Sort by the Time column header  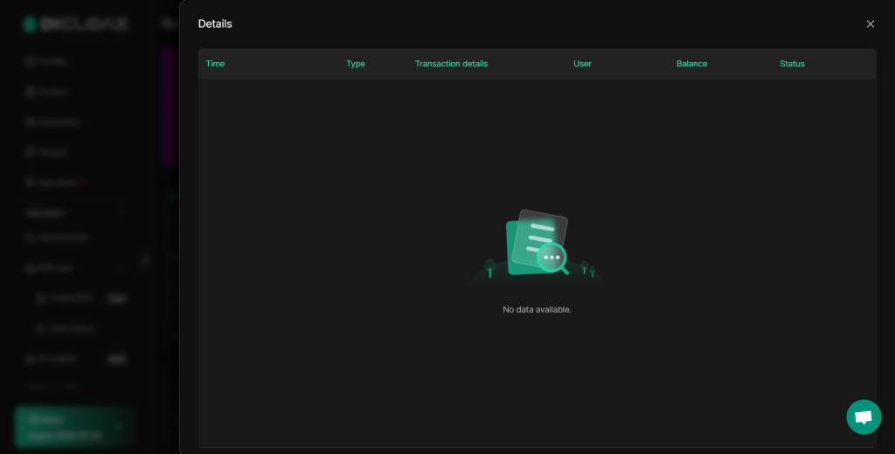(215, 64)
